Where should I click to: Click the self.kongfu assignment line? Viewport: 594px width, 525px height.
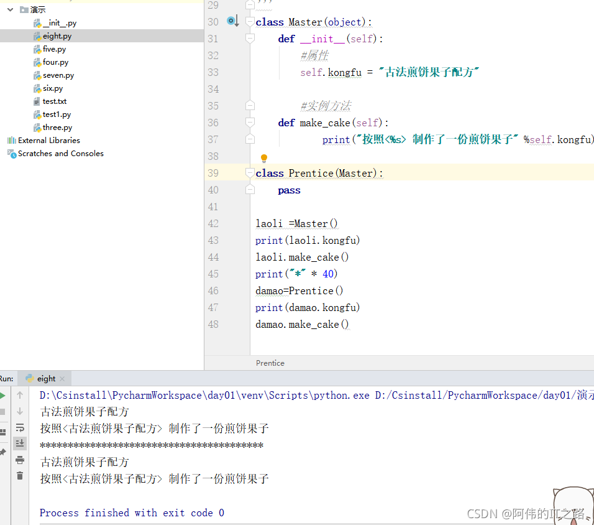point(390,72)
